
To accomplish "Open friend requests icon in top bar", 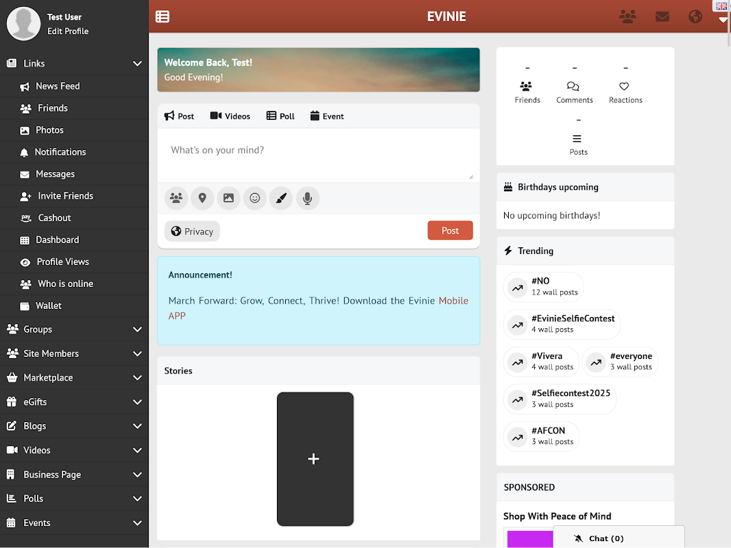I will [x=627, y=16].
